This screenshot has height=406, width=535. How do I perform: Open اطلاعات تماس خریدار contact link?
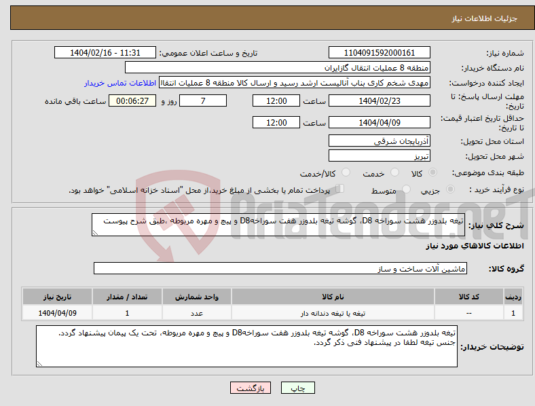120,83
